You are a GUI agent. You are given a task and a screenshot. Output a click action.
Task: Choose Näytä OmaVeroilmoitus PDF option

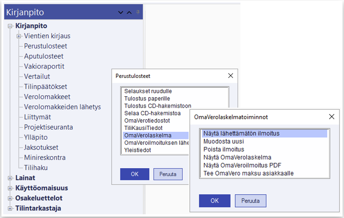tap(241, 165)
